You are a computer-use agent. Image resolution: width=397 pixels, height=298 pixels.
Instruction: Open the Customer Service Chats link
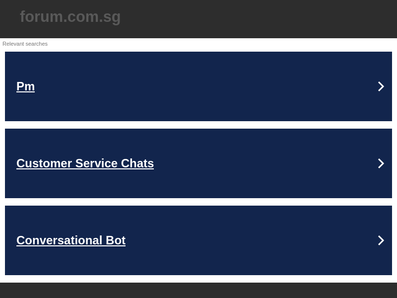[x=85, y=163]
